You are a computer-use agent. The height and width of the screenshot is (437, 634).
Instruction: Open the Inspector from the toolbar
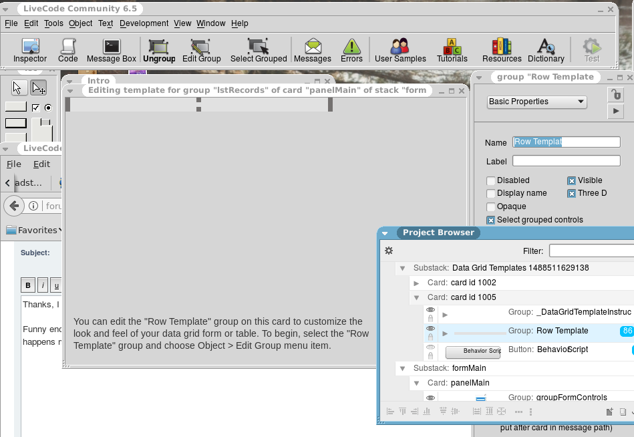pyautogui.click(x=30, y=50)
